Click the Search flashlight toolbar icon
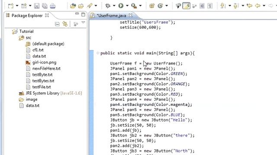Image resolution: width=277 pixels, height=155 pixels. coord(90,6)
